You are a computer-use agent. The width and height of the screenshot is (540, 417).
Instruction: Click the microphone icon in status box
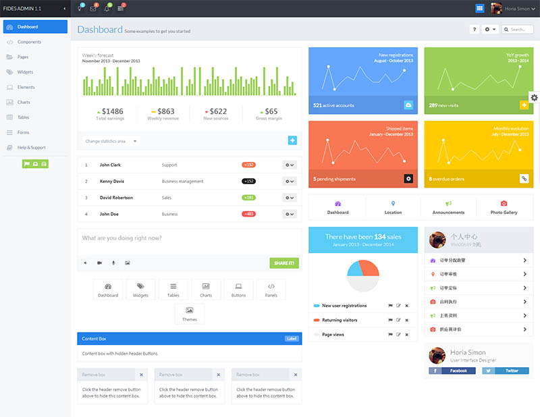click(x=113, y=262)
